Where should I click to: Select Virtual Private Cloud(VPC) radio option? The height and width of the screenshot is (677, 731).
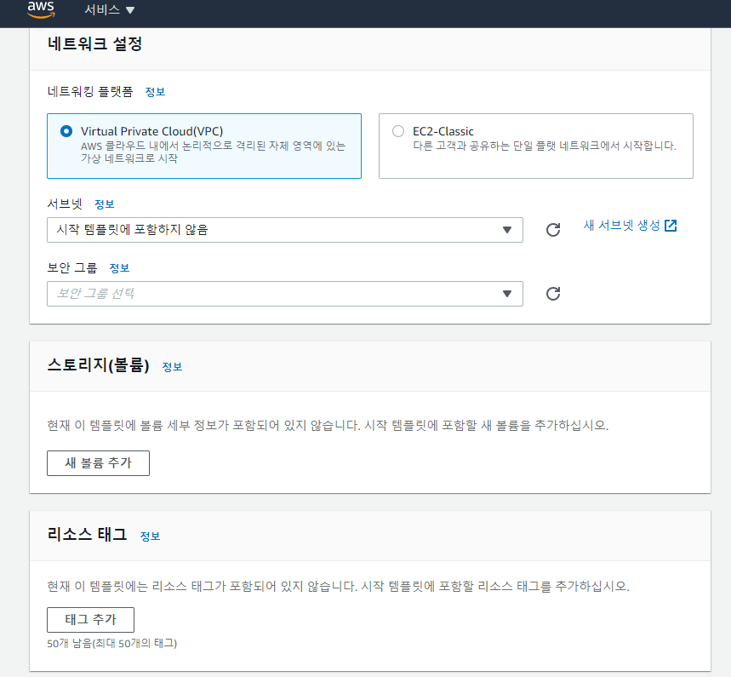[67, 131]
